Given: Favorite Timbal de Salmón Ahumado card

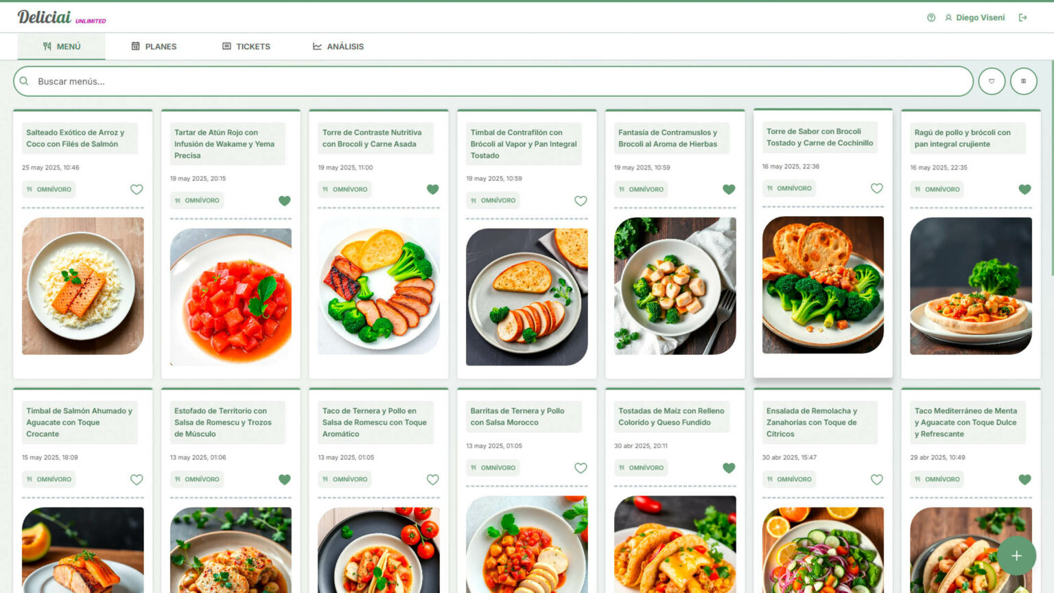Looking at the screenshot, I should (137, 480).
